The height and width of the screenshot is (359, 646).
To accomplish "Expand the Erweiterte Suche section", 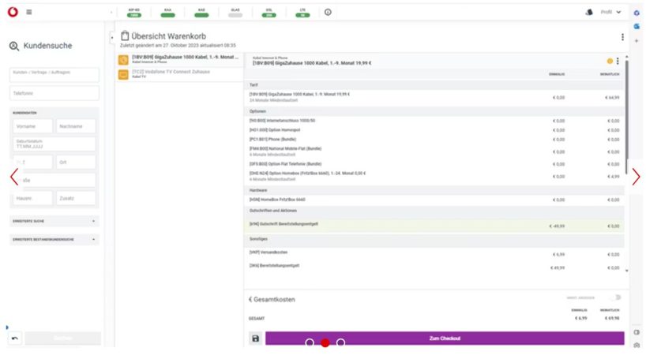I will pyautogui.click(x=54, y=221).
